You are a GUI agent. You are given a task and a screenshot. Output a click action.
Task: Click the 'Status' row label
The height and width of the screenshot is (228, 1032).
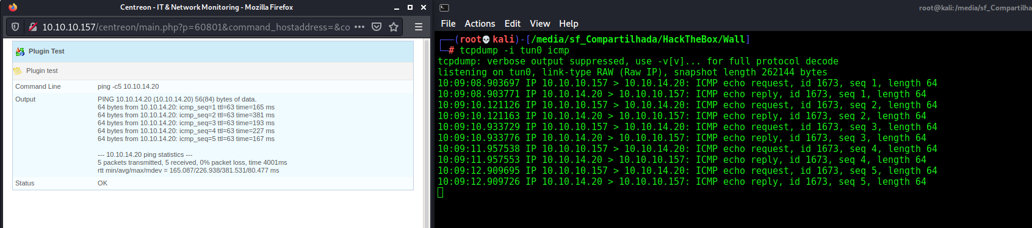pos(25,183)
